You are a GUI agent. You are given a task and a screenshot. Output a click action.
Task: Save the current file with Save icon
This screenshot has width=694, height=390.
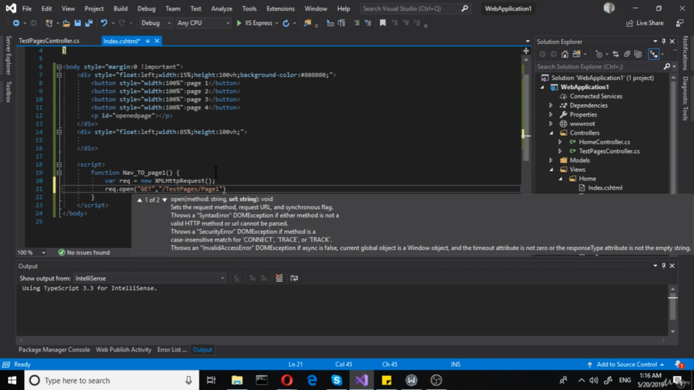[78, 23]
